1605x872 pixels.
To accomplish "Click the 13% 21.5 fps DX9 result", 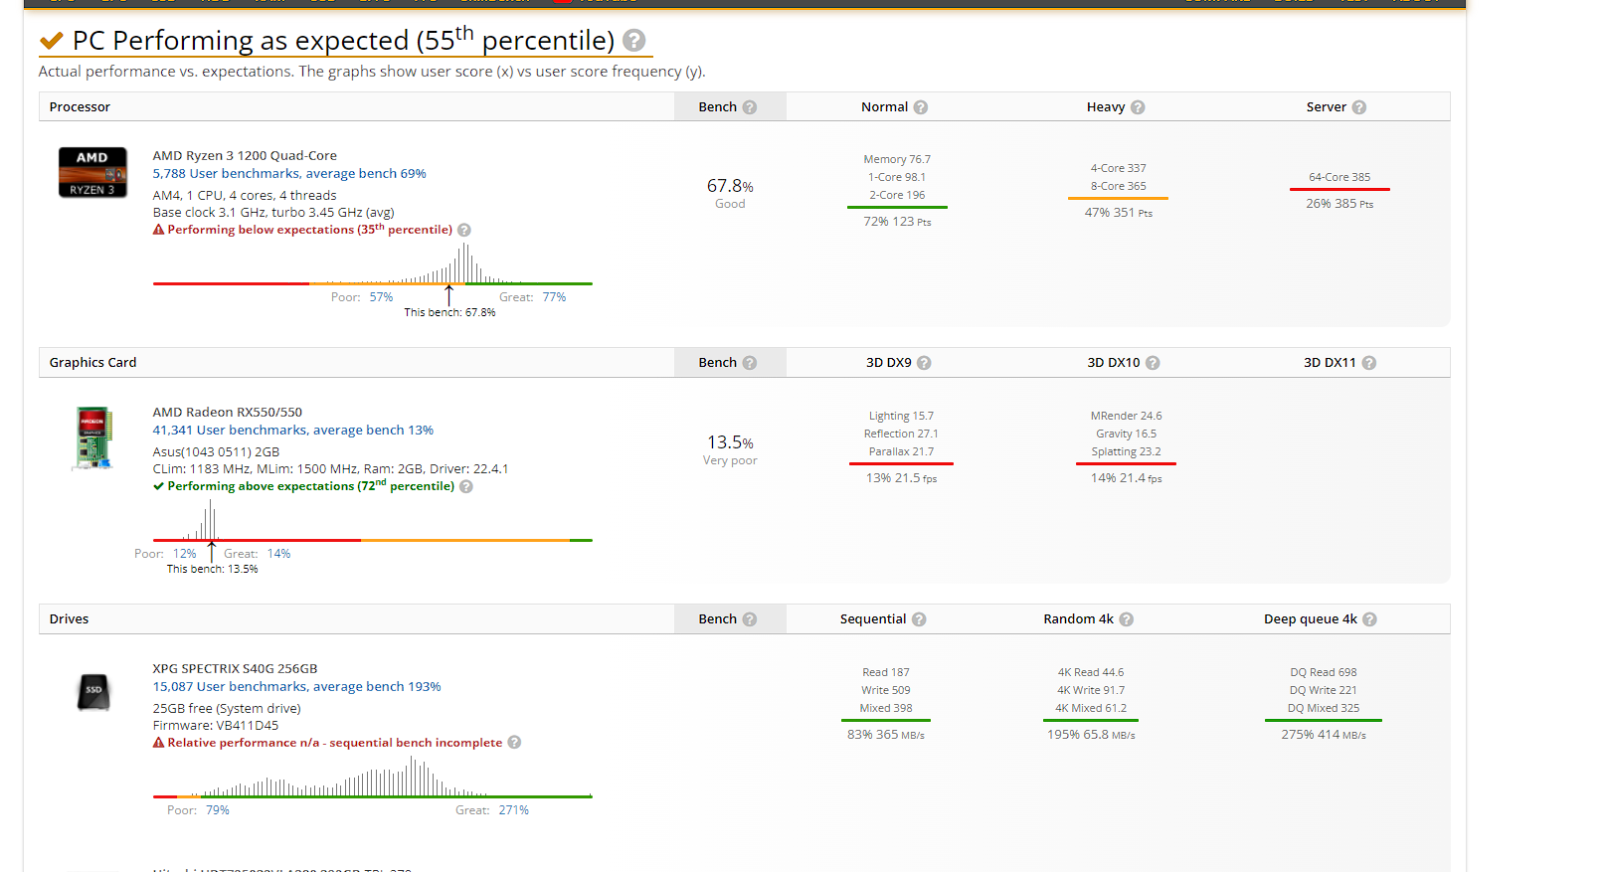I will [901, 478].
